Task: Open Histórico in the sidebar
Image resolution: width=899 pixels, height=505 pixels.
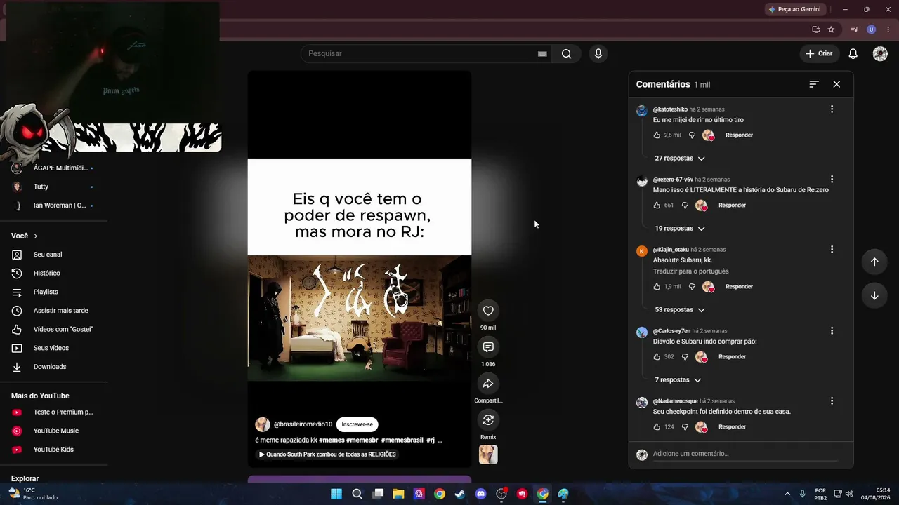Action: [47, 274]
